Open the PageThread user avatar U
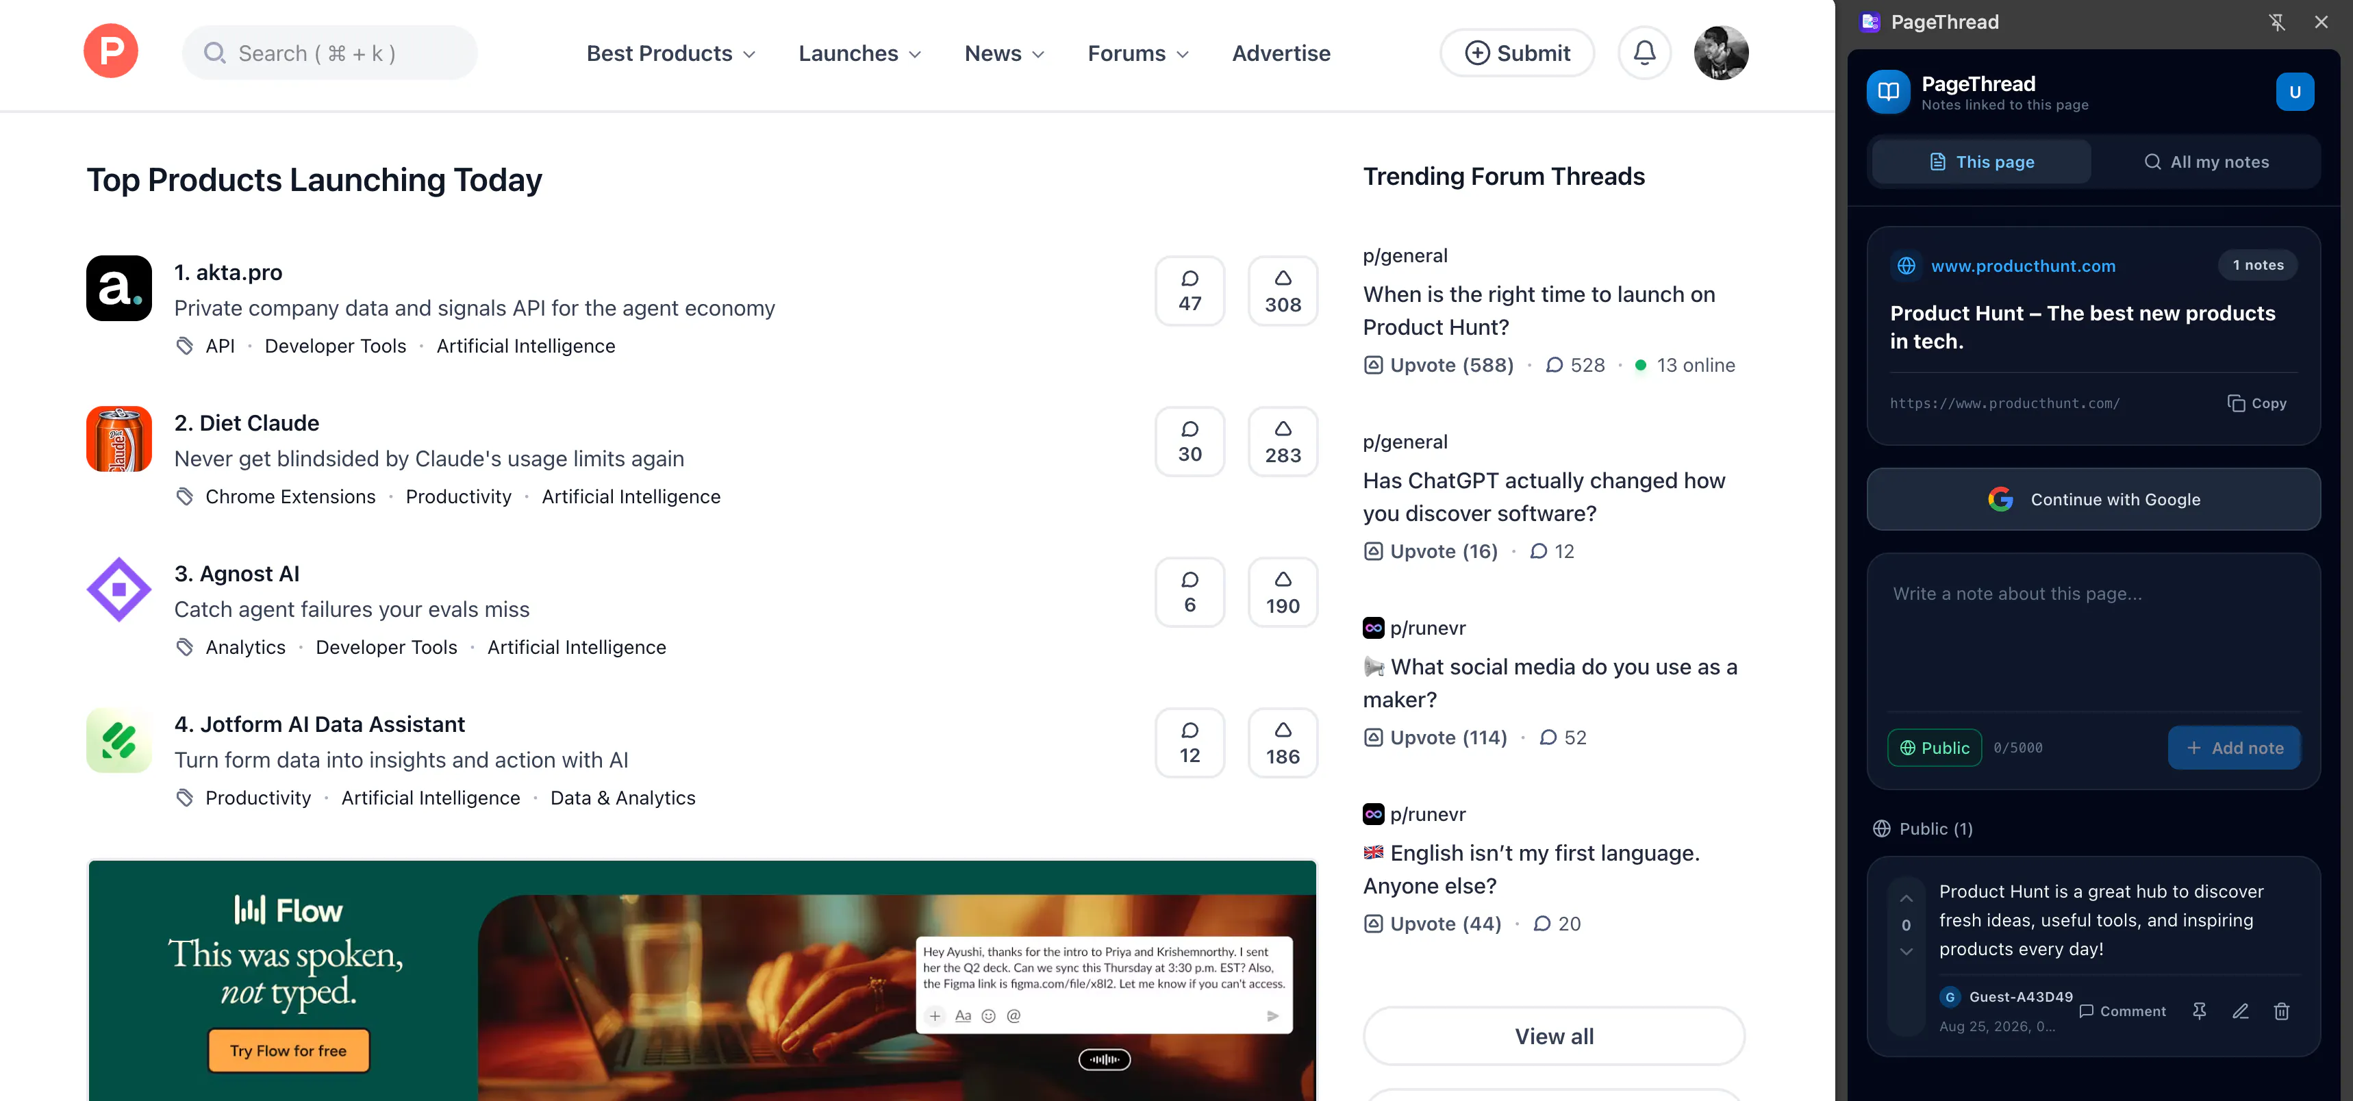This screenshot has width=2353, height=1101. tap(2295, 91)
